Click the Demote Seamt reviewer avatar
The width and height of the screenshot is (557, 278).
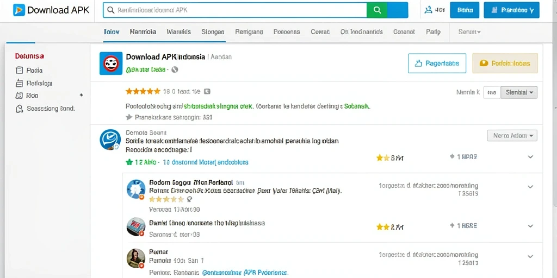click(x=110, y=140)
